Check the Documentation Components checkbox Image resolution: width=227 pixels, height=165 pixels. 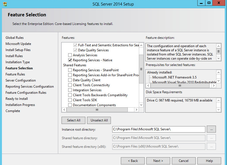coord(70,105)
